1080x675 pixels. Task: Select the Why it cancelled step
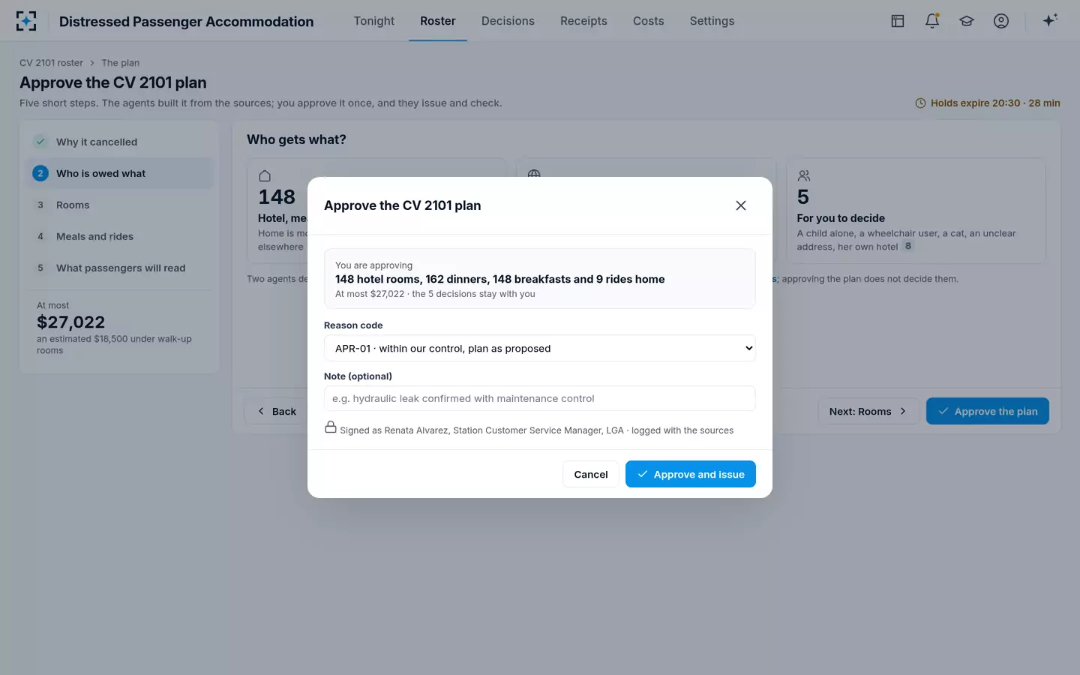pyautogui.click(x=120, y=142)
